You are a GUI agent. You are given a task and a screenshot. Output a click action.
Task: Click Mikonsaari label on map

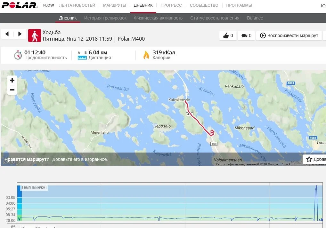[245, 128]
